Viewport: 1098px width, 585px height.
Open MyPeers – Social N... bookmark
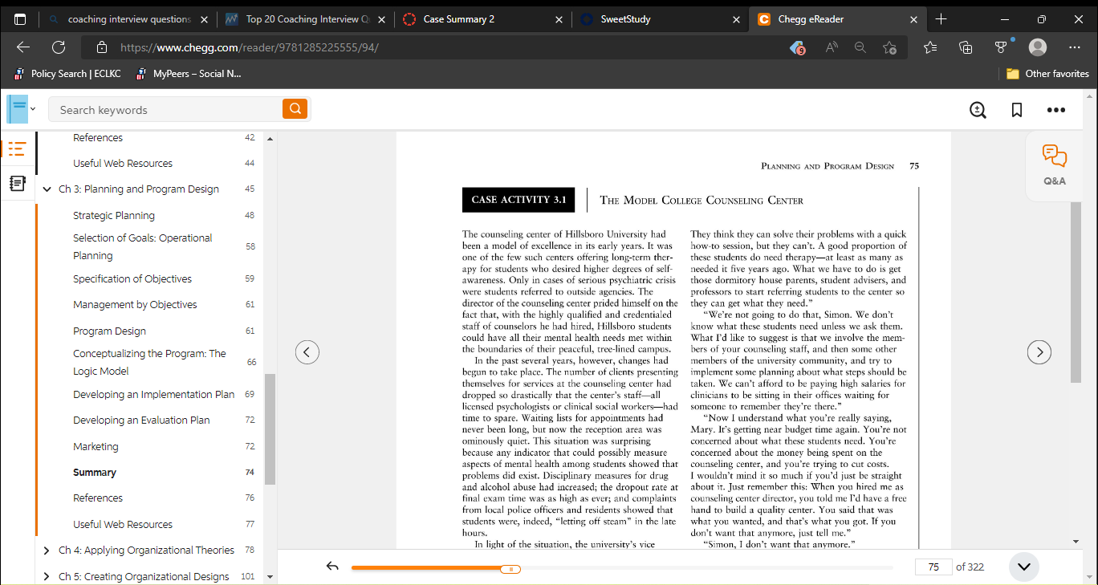[189, 74]
